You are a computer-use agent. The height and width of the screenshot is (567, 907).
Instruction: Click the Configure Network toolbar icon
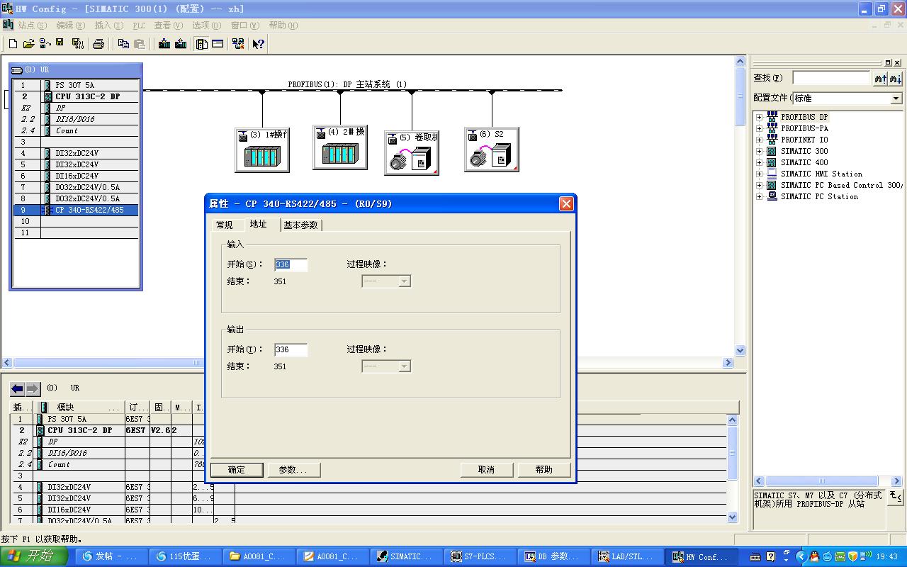point(238,44)
